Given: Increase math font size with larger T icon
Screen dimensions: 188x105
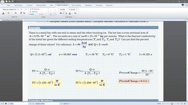Looking at the screenshot, I should point(21,13).
